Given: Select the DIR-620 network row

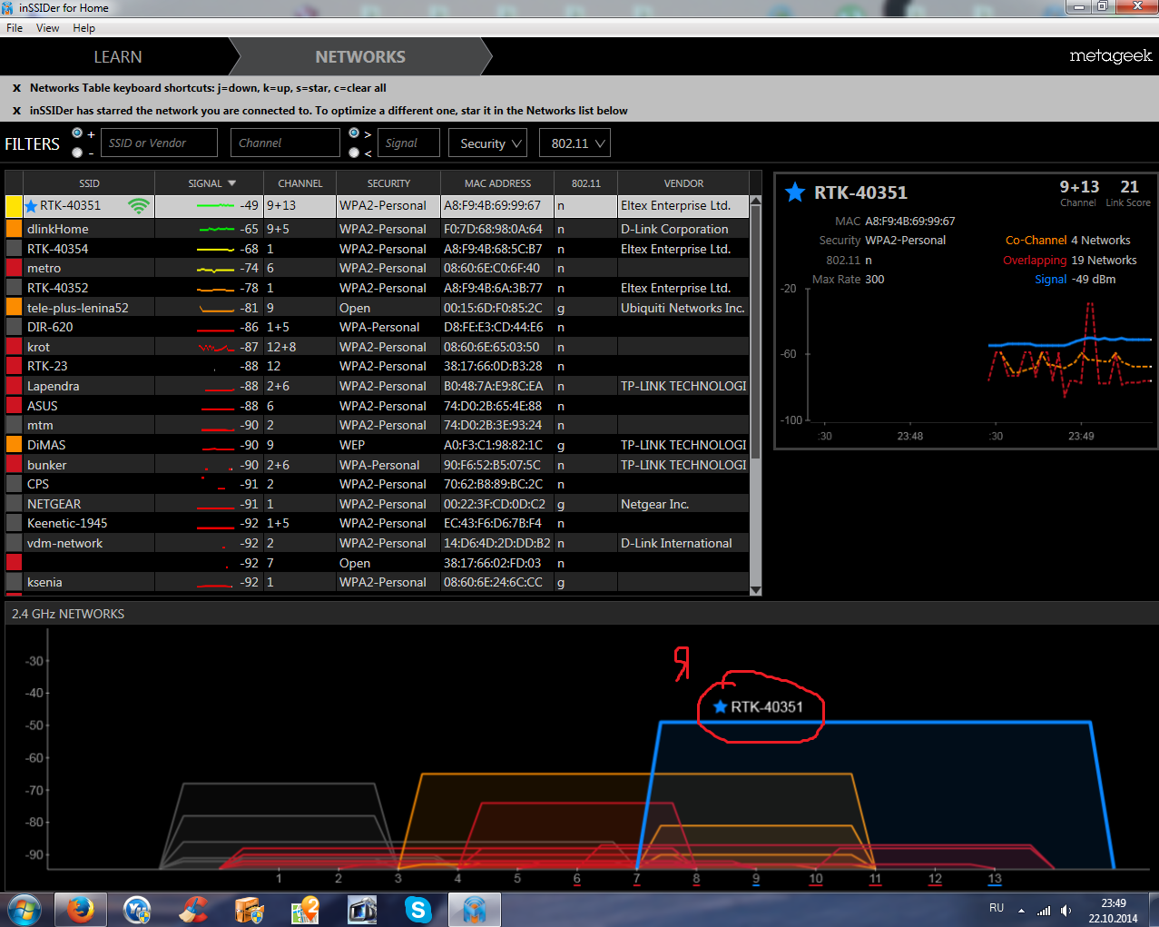Looking at the screenshot, I should tap(378, 327).
